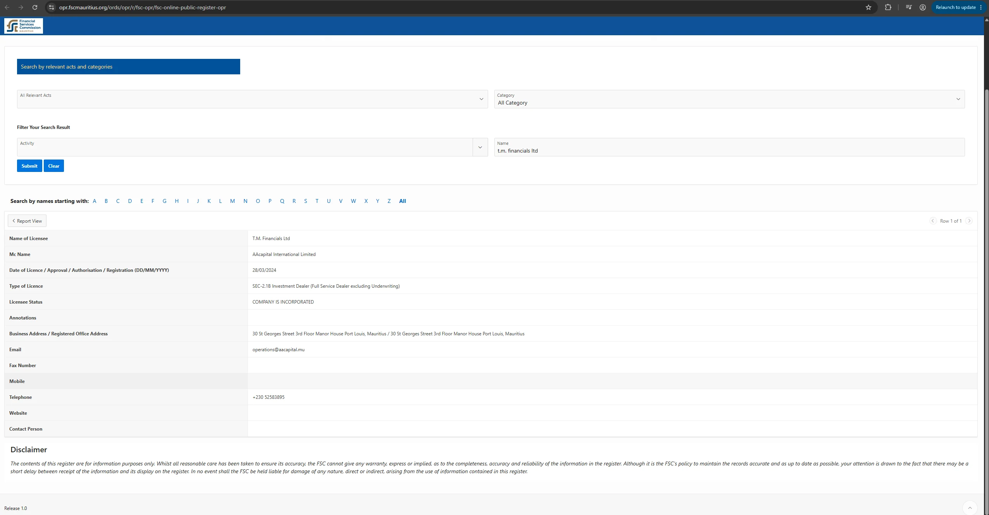Select email operations@aacapital.mu
The height and width of the screenshot is (515, 989).
point(279,350)
